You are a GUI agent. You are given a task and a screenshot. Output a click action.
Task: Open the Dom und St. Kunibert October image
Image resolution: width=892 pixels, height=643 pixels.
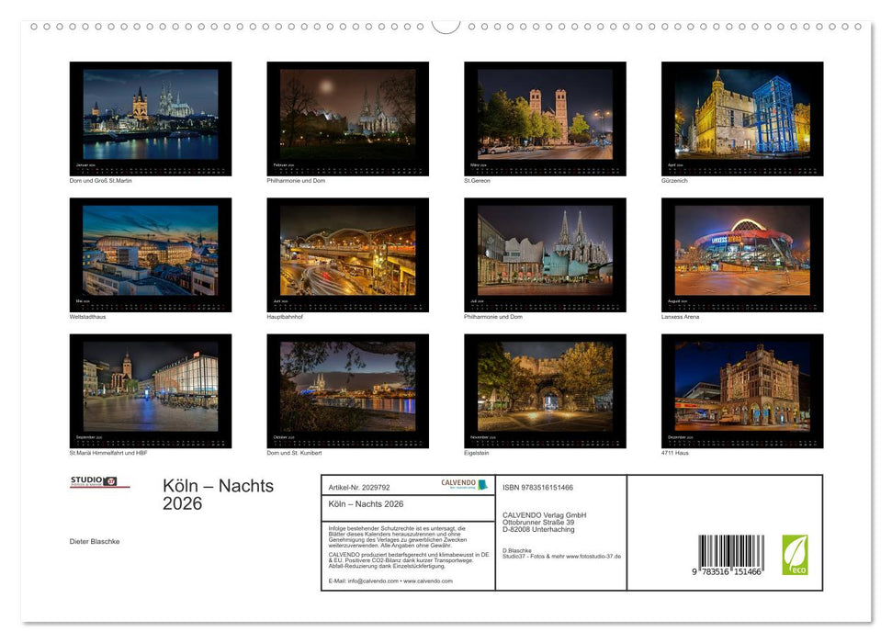pos(346,389)
